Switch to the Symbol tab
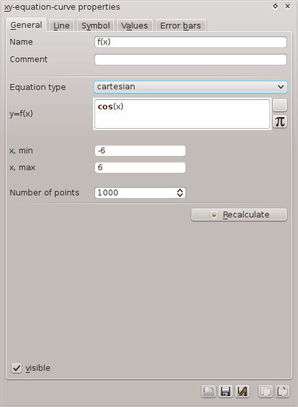 click(96, 25)
